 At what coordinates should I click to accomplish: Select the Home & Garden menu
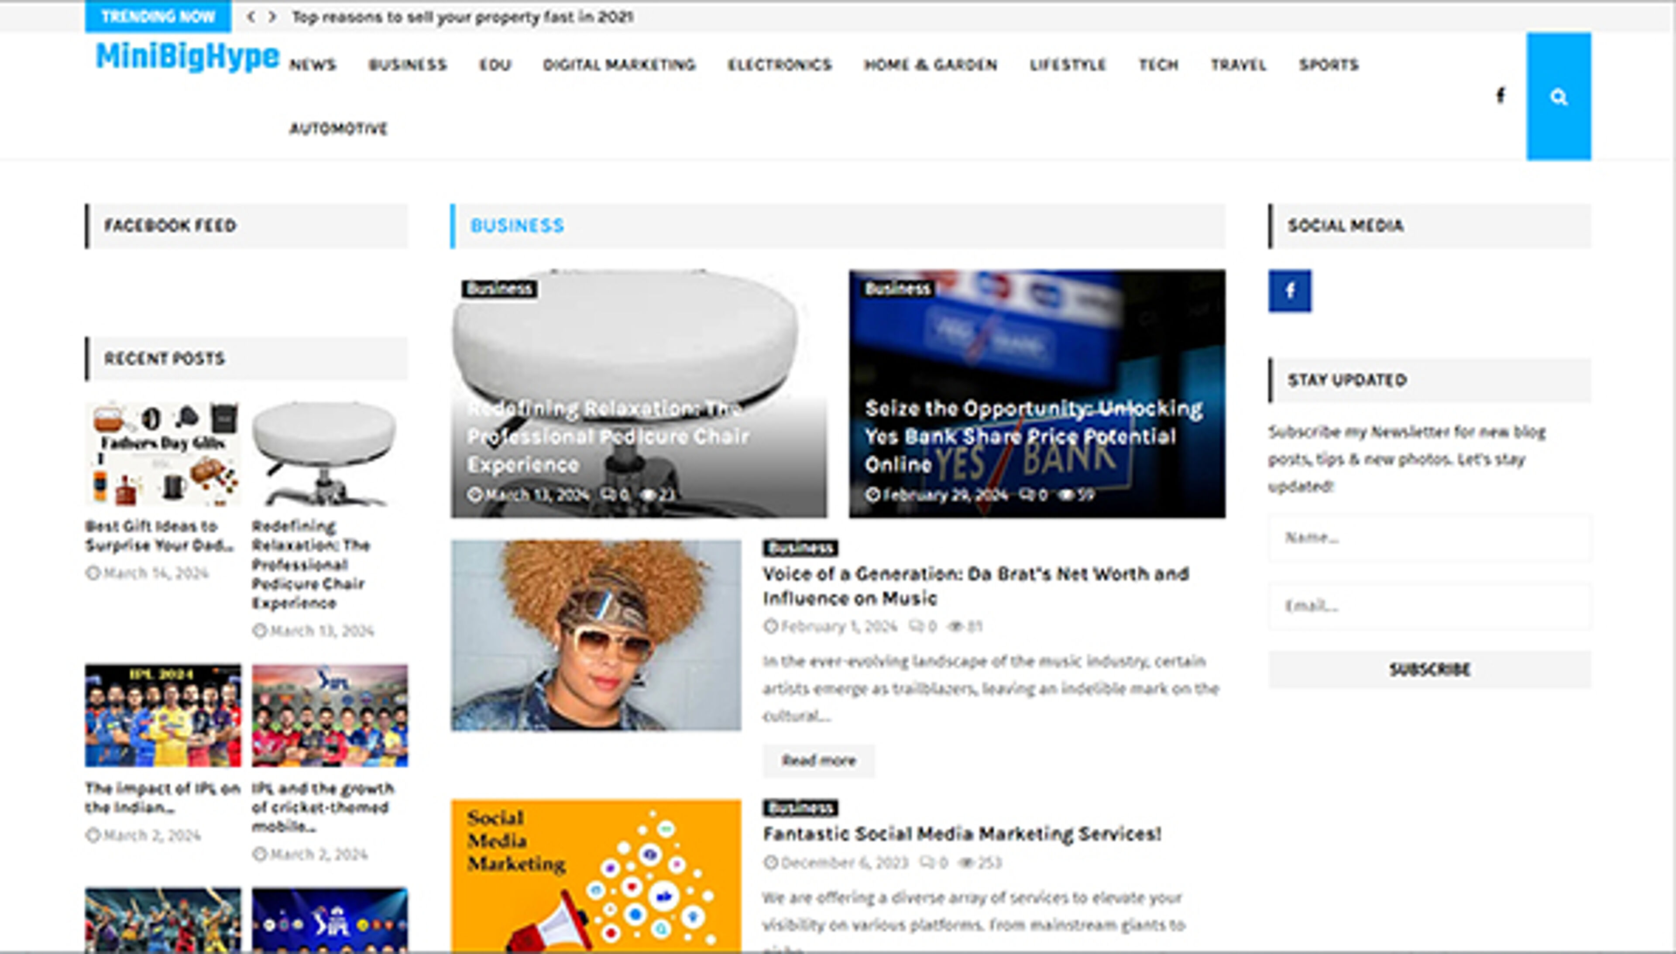pyautogui.click(x=931, y=65)
